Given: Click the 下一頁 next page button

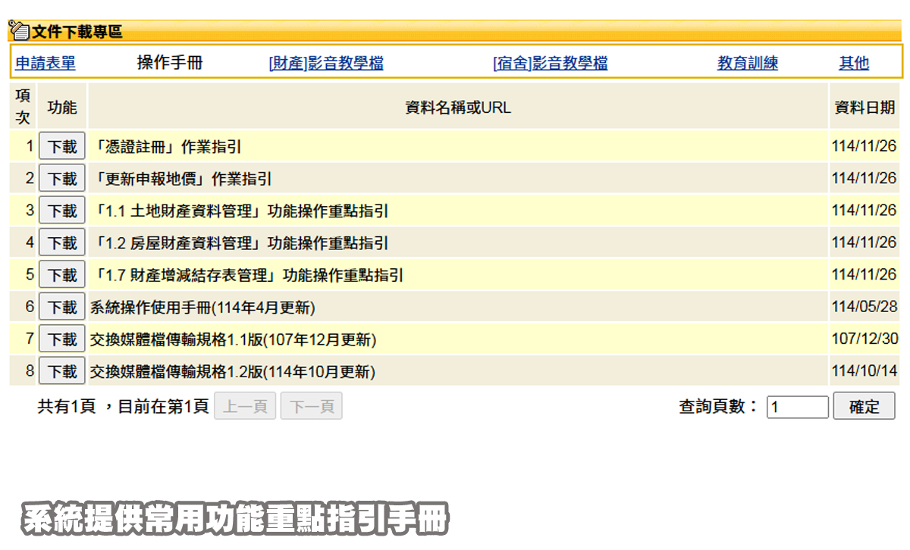Looking at the screenshot, I should (x=311, y=407).
